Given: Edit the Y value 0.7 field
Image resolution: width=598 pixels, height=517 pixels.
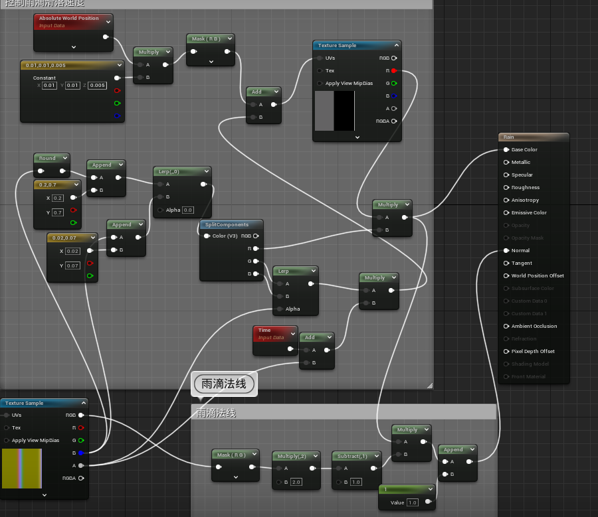Looking at the screenshot, I should [58, 212].
